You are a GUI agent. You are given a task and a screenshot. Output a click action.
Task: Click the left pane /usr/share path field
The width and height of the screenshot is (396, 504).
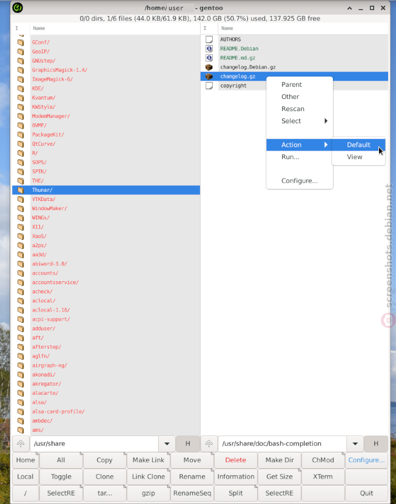pyautogui.click(x=95, y=443)
